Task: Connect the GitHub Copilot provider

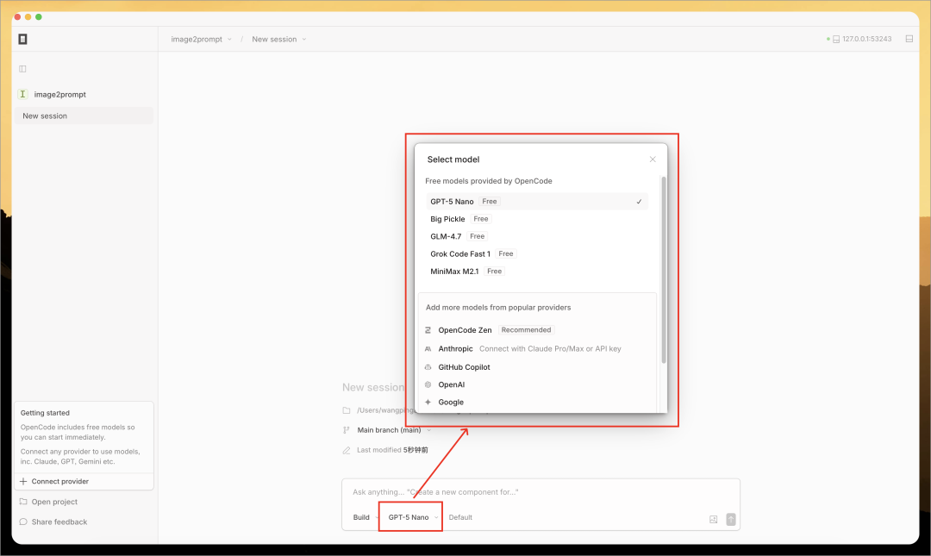Action: 537,367
